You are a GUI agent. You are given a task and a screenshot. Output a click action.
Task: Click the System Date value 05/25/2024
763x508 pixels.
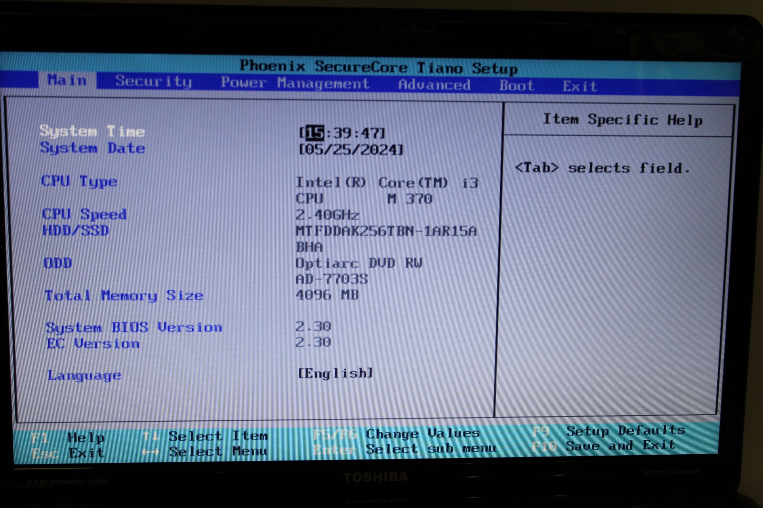(x=351, y=150)
